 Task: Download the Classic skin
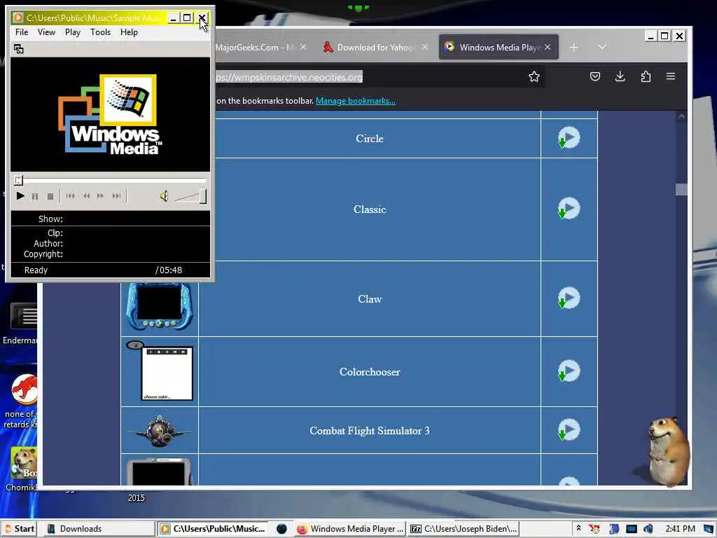point(569,209)
